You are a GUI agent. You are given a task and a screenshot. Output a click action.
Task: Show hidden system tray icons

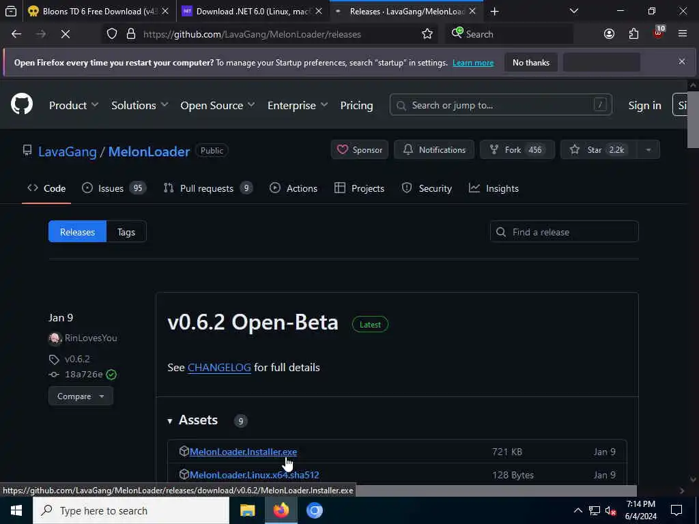click(x=577, y=510)
